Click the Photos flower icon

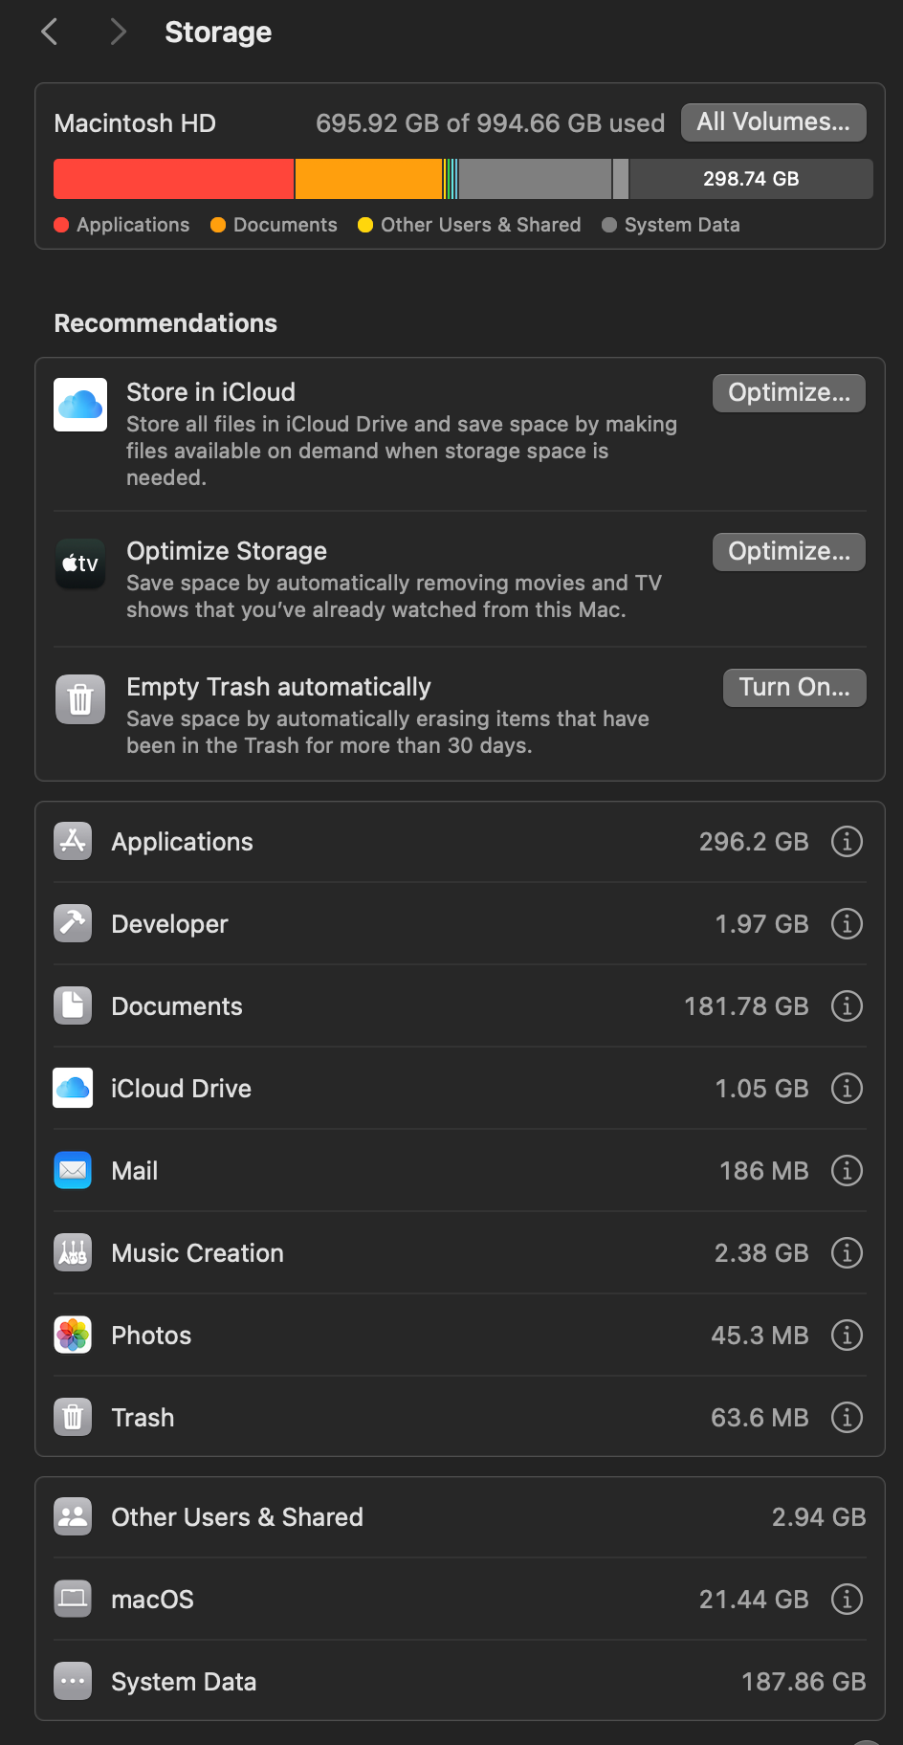(x=73, y=1335)
